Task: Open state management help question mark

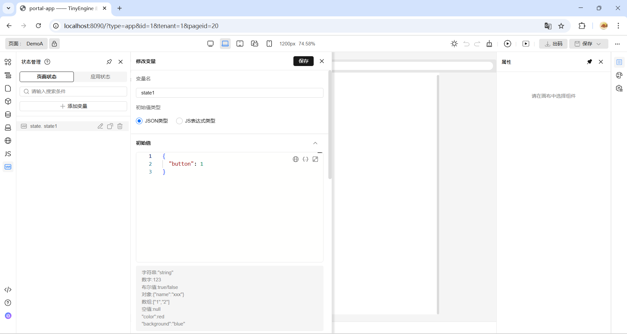Action: tap(47, 62)
